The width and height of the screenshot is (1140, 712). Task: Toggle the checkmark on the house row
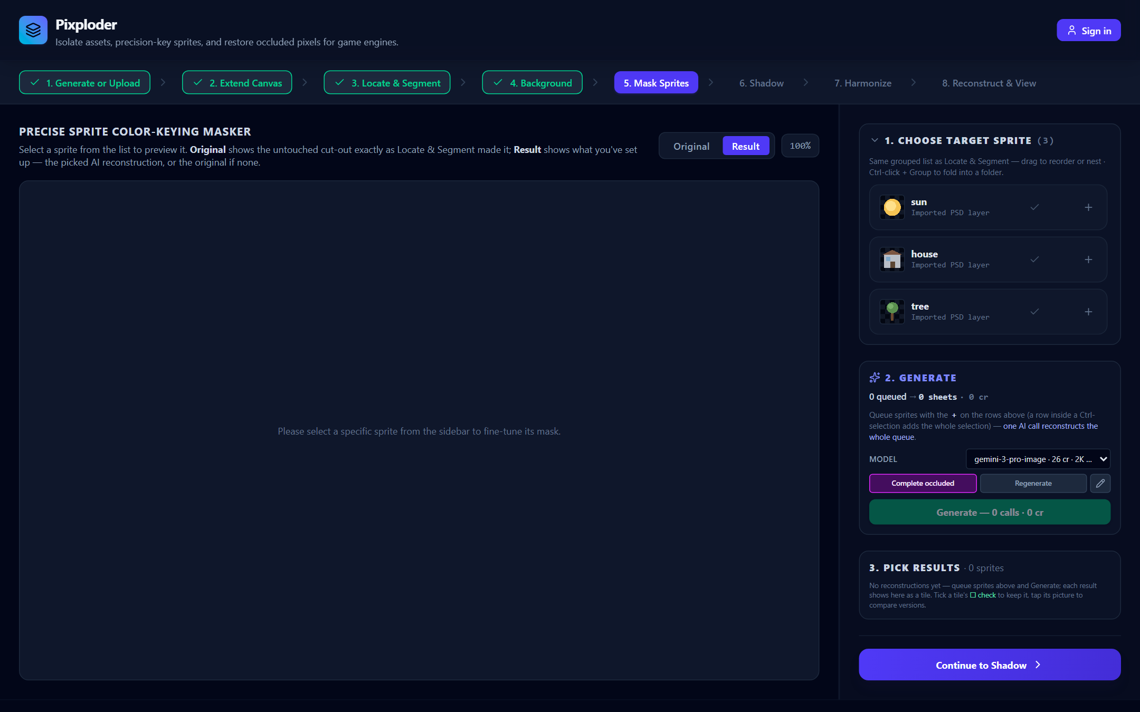[x=1034, y=259]
